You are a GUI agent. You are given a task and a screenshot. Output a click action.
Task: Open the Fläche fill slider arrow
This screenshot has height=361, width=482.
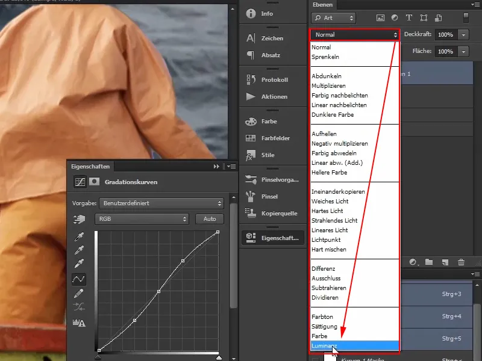point(463,51)
